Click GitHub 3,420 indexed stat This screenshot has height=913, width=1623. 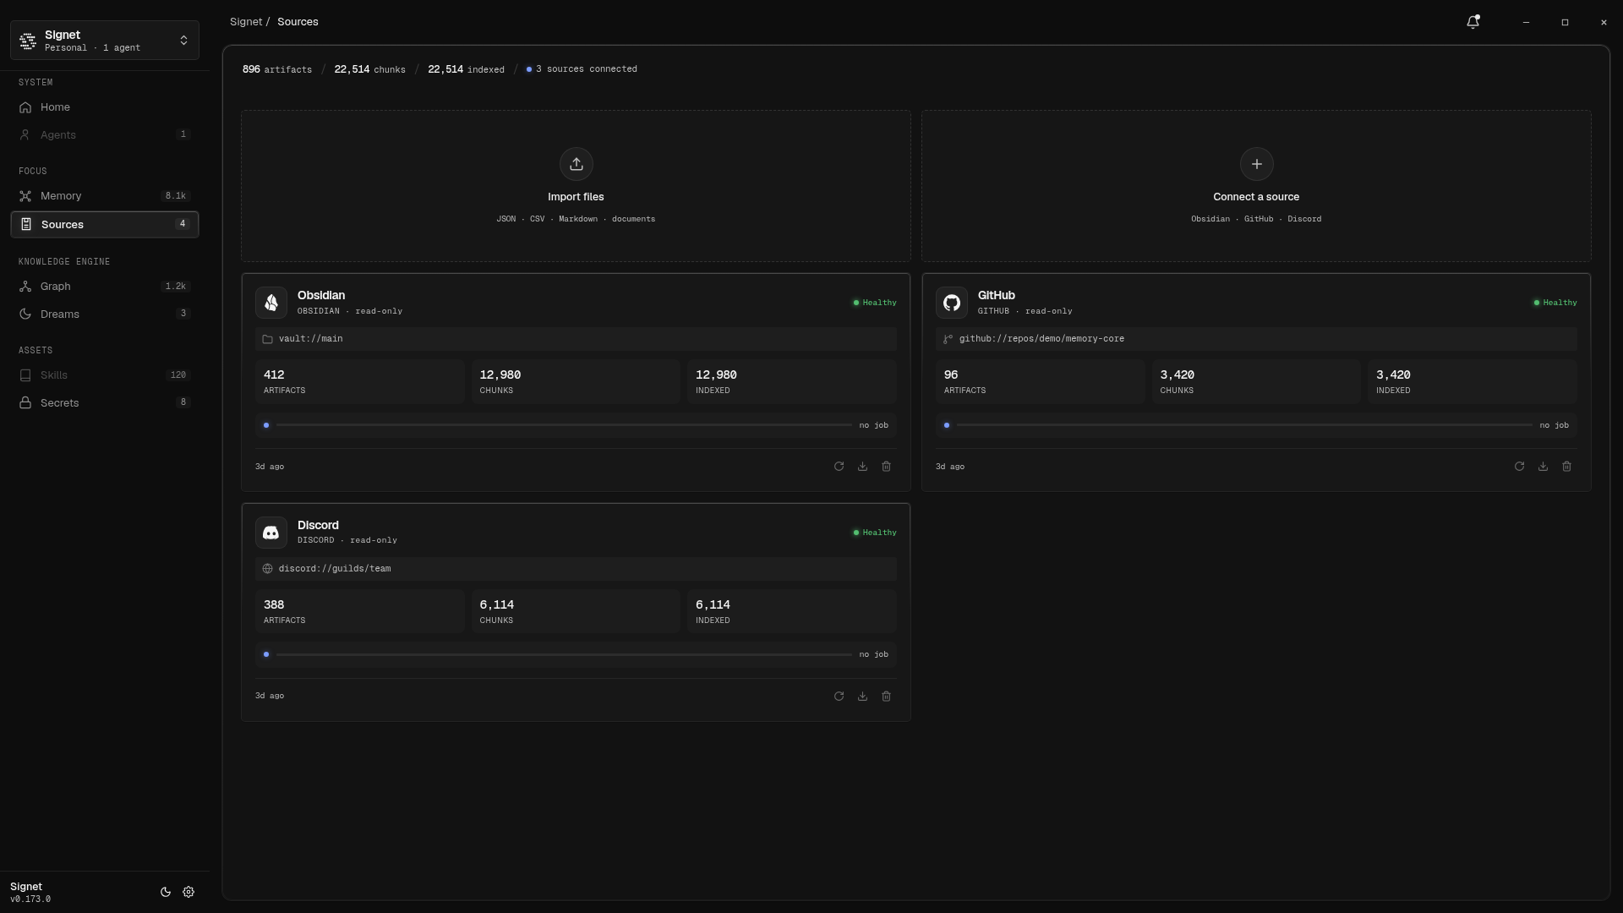[x=1473, y=382]
